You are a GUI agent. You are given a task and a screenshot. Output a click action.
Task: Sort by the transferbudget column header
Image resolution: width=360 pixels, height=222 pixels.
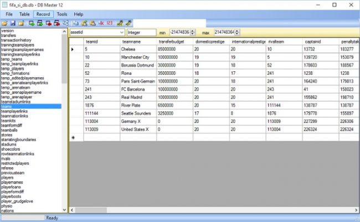pyautogui.click(x=174, y=41)
